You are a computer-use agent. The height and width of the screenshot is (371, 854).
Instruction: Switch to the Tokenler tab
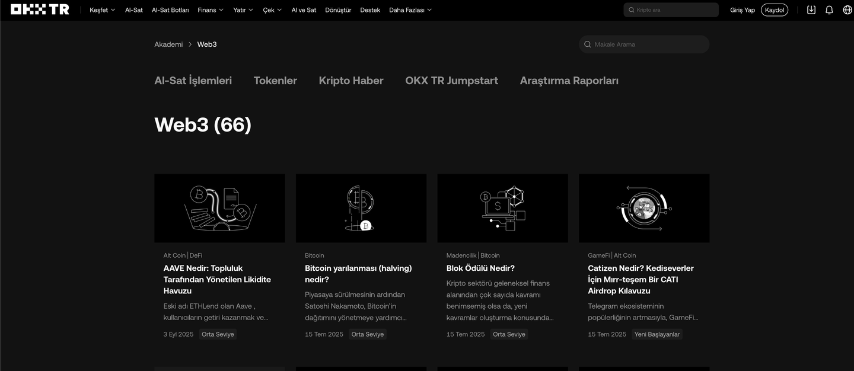tap(275, 81)
